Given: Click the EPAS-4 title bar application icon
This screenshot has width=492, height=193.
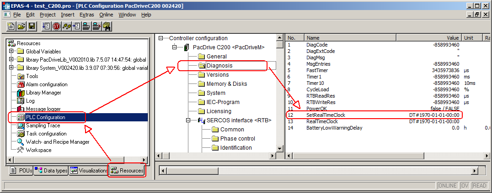Looking at the screenshot, I should pyautogui.click(x=6, y=6).
